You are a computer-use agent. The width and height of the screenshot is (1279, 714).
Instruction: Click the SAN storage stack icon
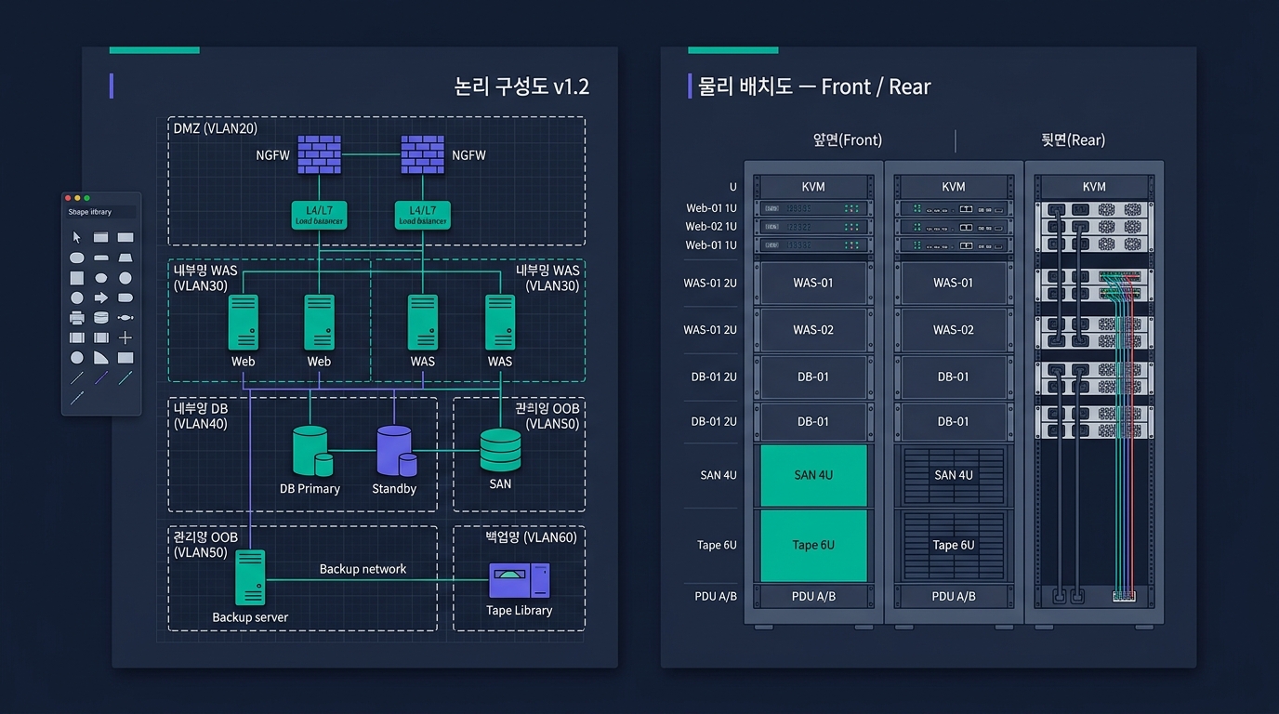pos(500,450)
